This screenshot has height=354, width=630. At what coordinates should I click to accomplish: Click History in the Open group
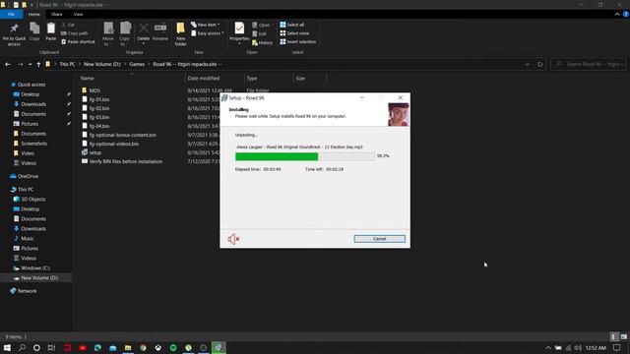[x=263, y=42]
